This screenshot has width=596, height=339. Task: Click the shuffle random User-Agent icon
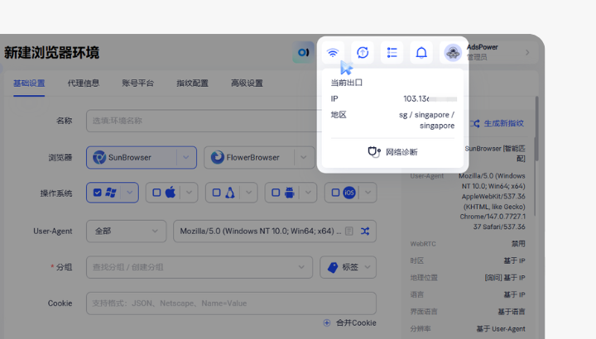click(x=365, y=232)
